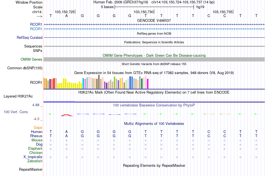
Task: Click header 'chr14:103,150,724-103,150,737 (14 bp)'
Action: click(183, 2)
